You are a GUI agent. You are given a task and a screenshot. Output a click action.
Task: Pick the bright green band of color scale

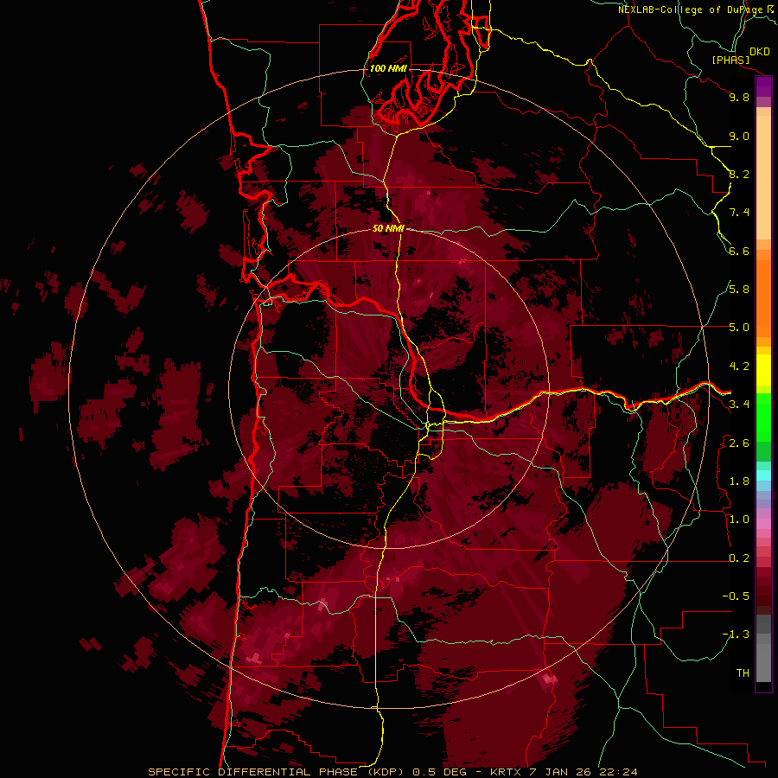tap(763, 417)
